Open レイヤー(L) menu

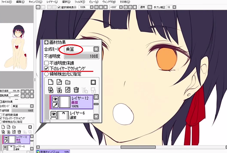coord(52,2)
